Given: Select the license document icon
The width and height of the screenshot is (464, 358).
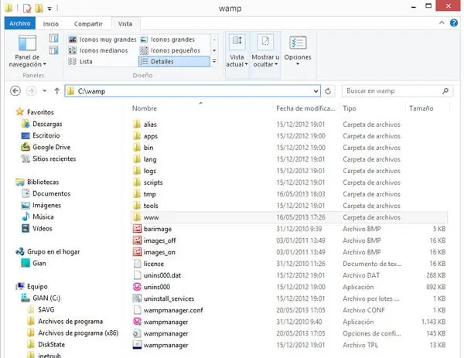Looking at the screenshot, I should [x=137, y=264].
